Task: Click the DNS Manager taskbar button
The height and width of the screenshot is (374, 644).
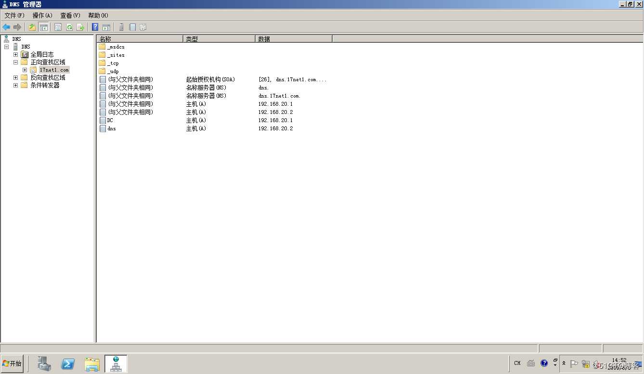Action: pyautogui.click(x=116, y=364)
